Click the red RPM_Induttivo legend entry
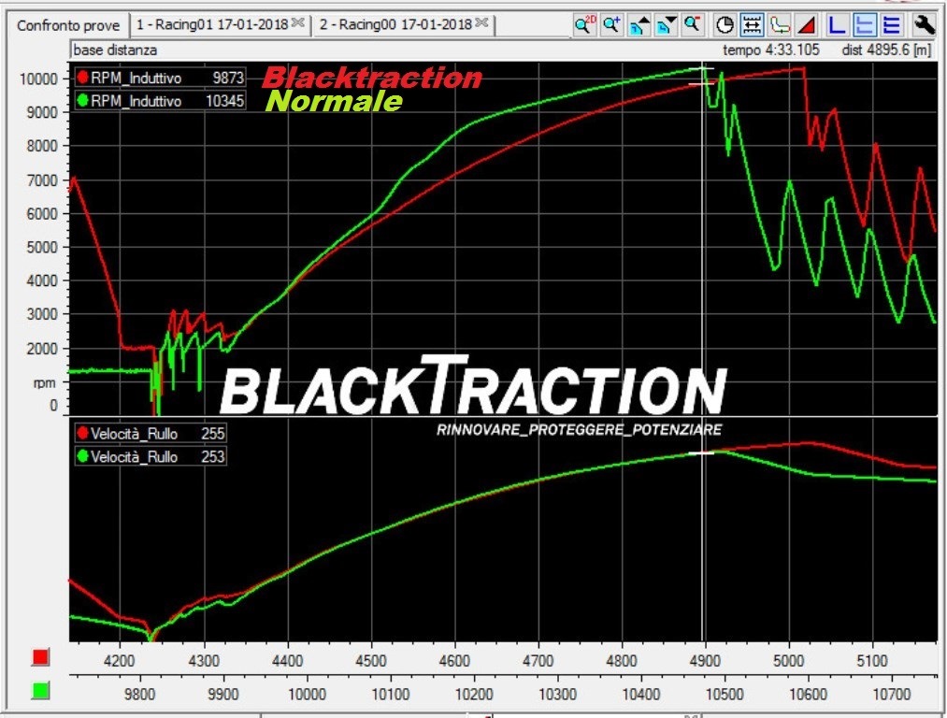This screenshot has height=718, width=947. (x=160, y=78)
